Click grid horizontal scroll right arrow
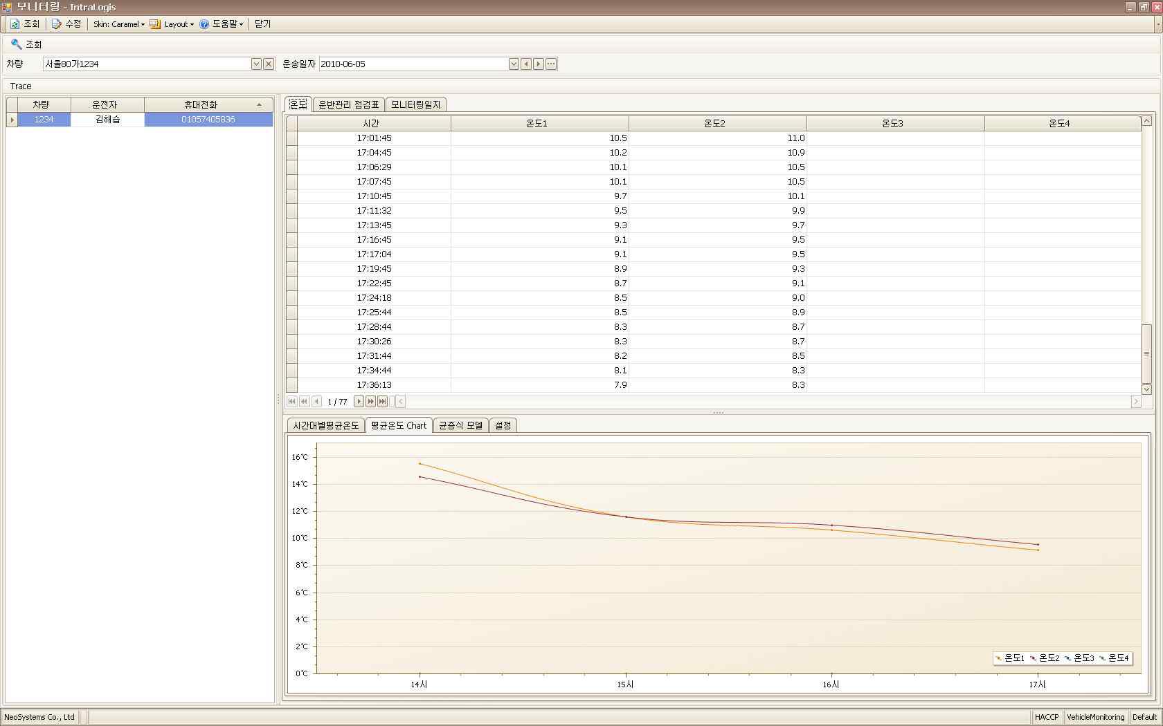 pos(1135,401)
